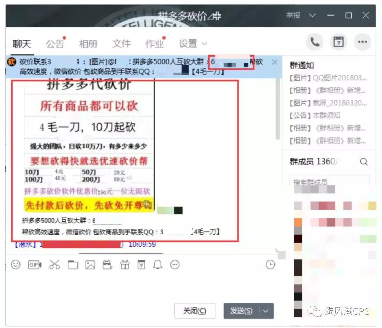Open the group calendar icon

338,42
